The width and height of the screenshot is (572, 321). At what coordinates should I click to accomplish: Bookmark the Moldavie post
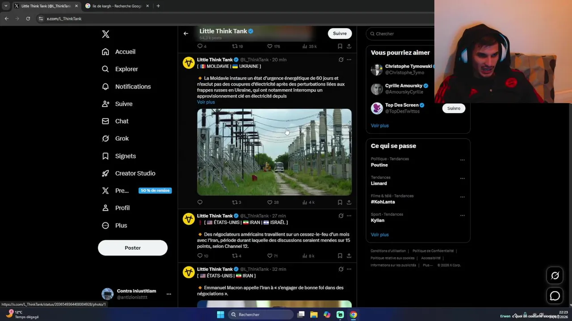(340, 202)
